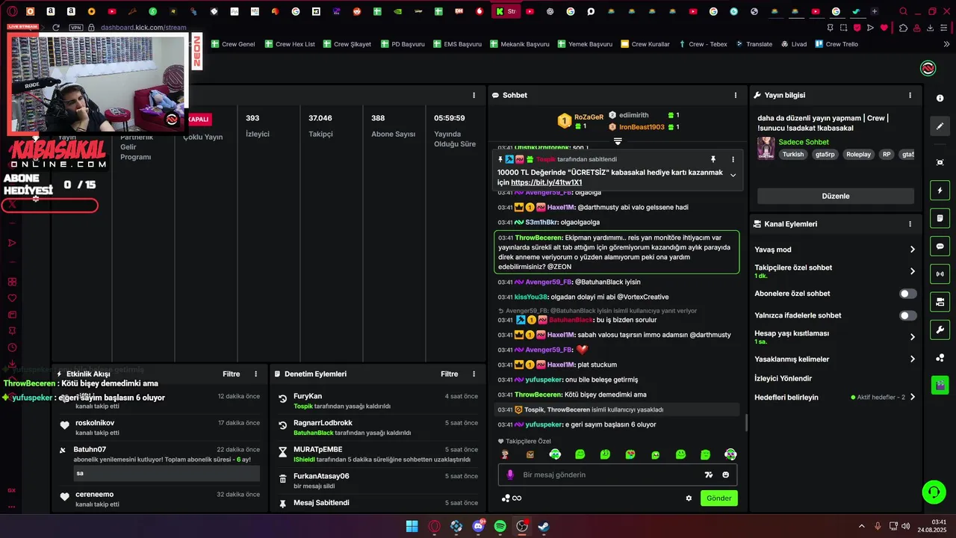
Task: Open the Crew Trello bookmark
Action: (x=836, y=44)
